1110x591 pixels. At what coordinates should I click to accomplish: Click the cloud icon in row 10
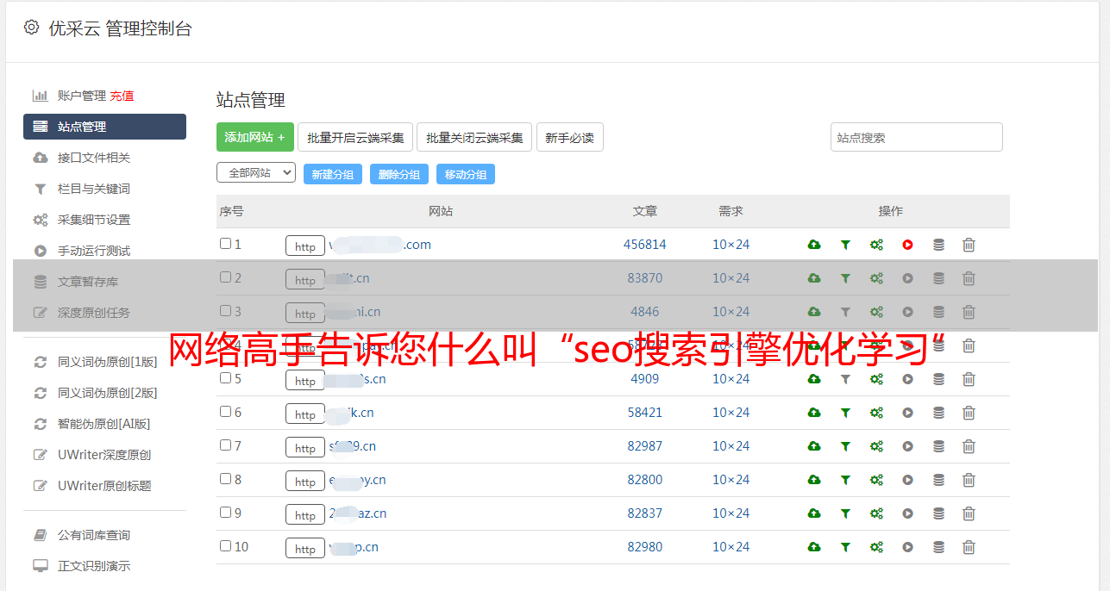[x=814, y=547]
